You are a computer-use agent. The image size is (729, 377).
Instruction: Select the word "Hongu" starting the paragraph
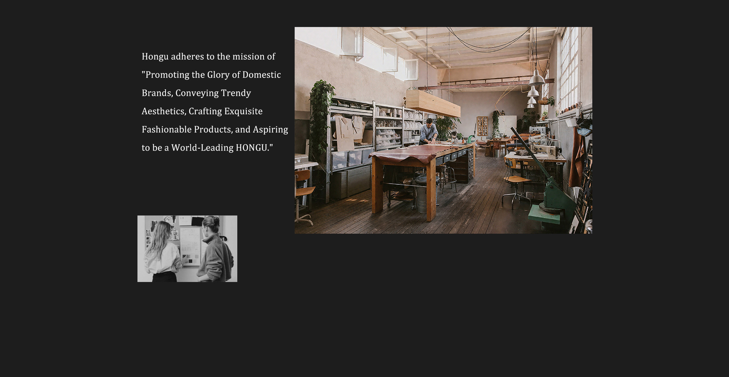[155, 57]
